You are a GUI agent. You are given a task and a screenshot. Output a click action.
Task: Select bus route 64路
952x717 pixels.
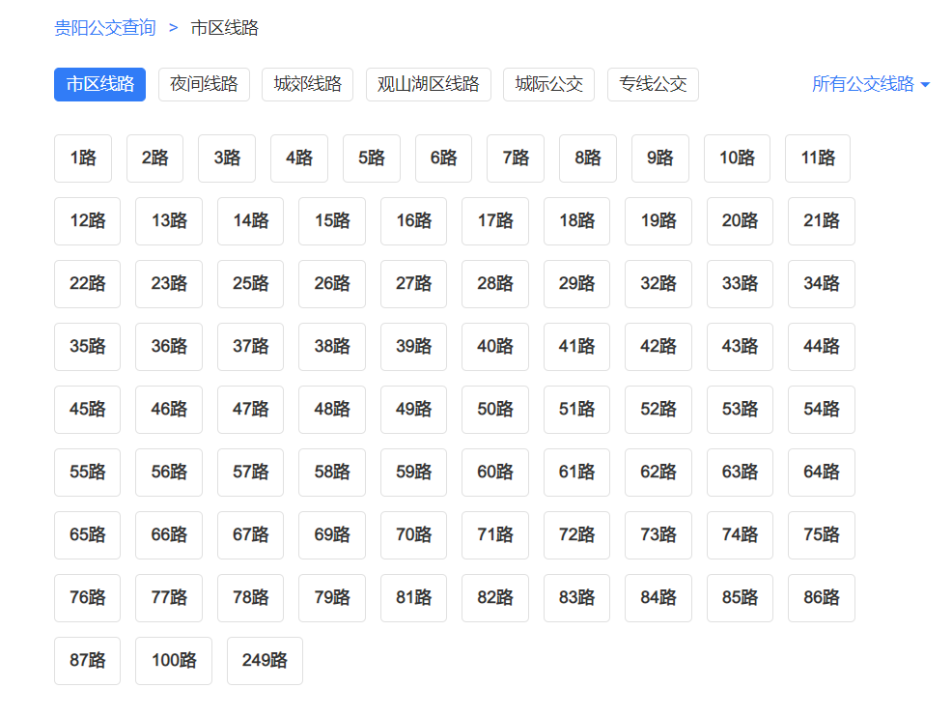click(822, 473)
